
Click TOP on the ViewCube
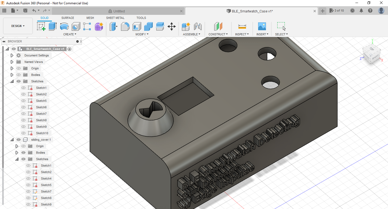pyautogui.click(x=371, y=49)
